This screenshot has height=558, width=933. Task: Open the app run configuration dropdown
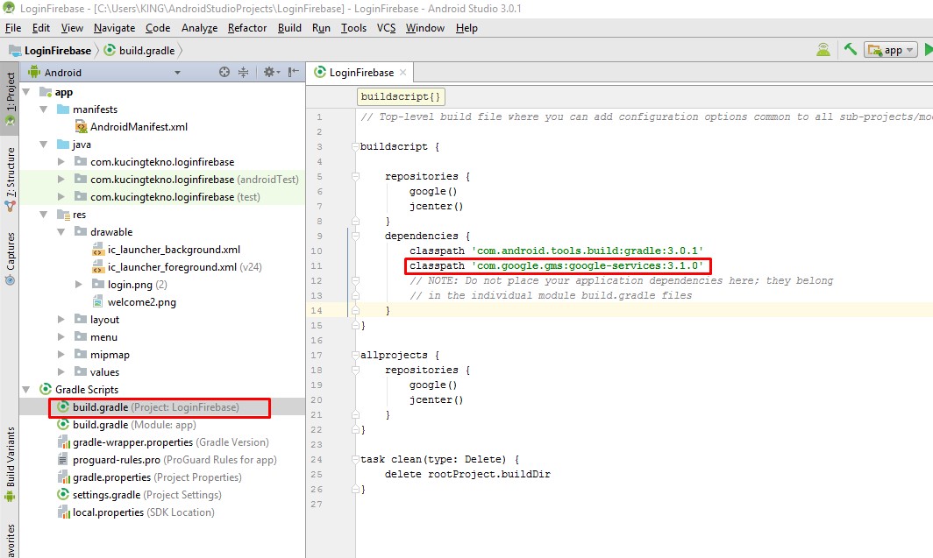890,50
